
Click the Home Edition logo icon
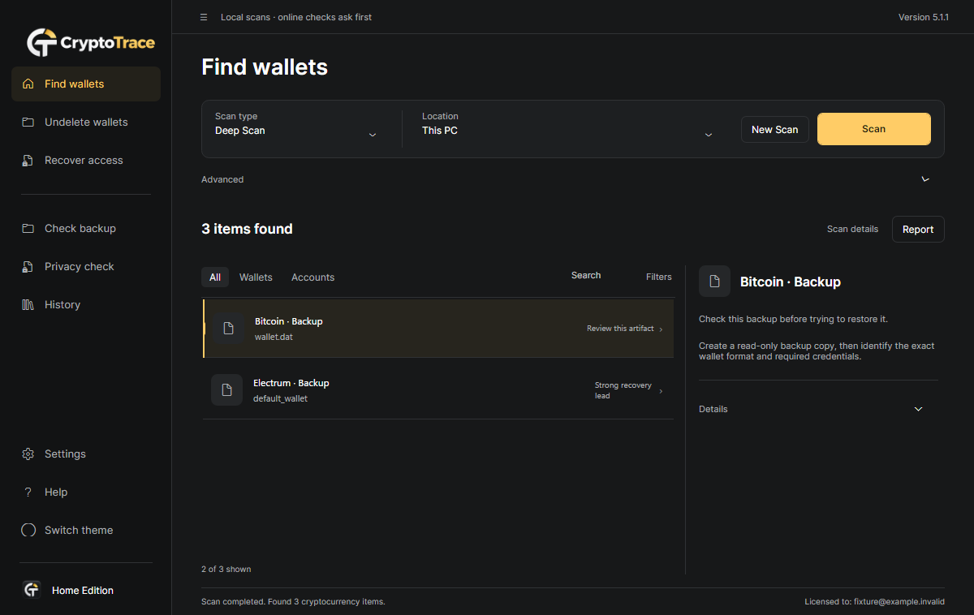[32, 590]
